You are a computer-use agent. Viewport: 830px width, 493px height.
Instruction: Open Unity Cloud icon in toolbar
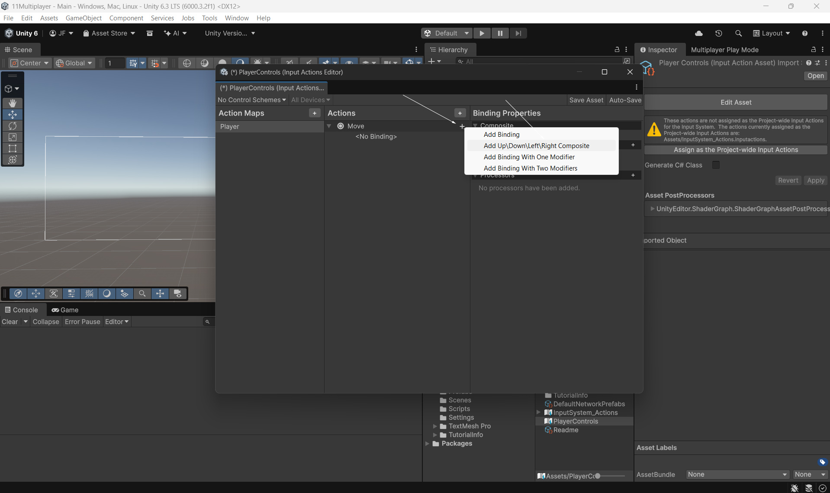click(x=698, y=33)
